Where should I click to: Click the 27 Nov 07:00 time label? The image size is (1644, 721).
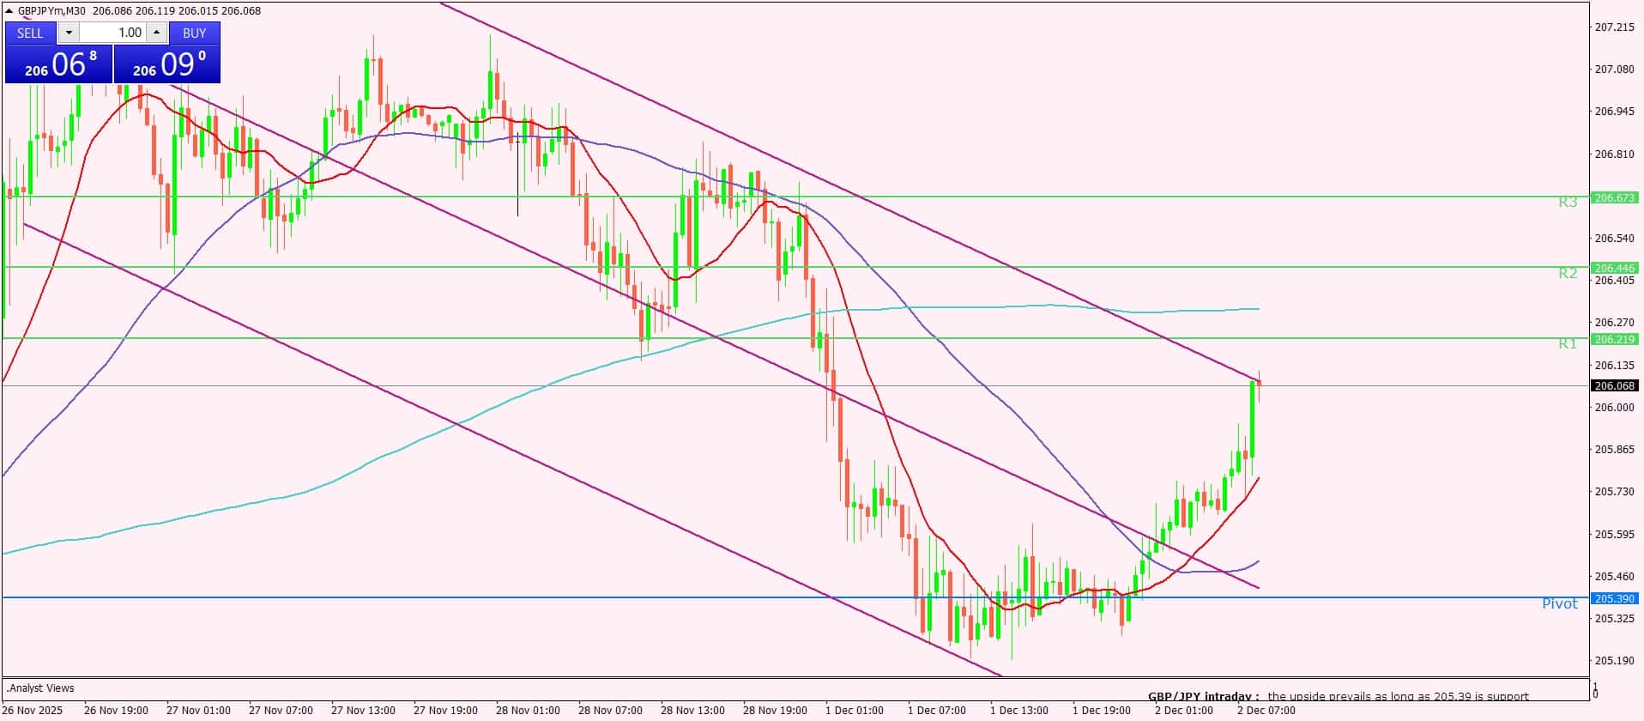click(281, 710)
